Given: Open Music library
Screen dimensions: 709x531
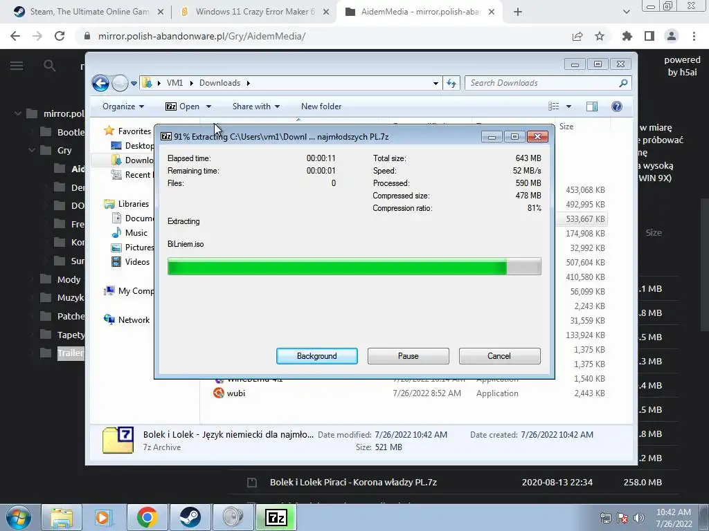Looking at the screenshot, I should click(136, 232).
